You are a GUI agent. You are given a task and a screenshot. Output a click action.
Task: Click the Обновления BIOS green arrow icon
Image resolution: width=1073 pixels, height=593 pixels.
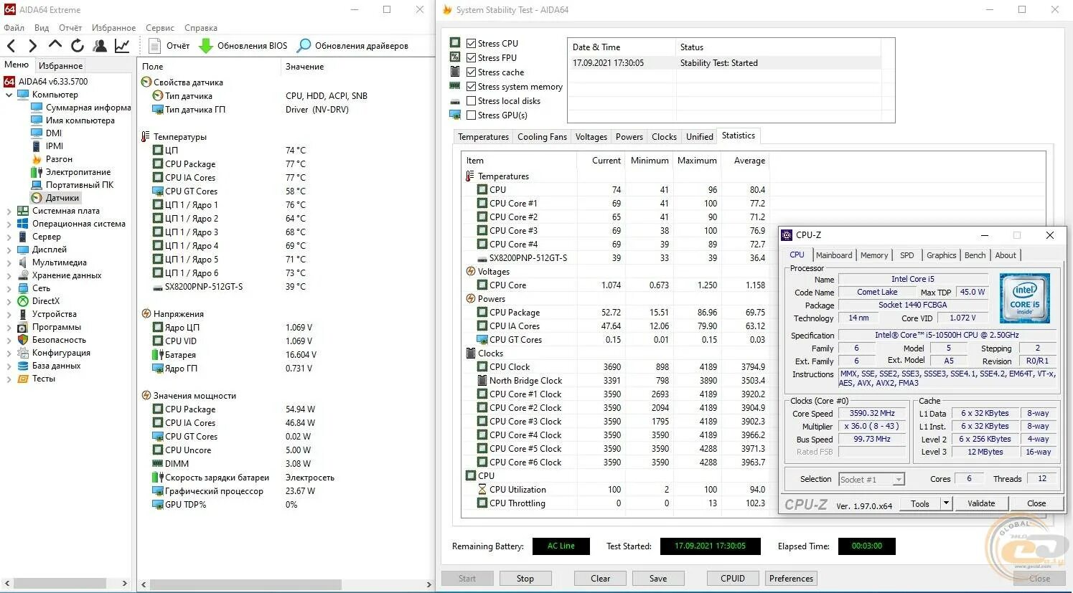point(206,46)
